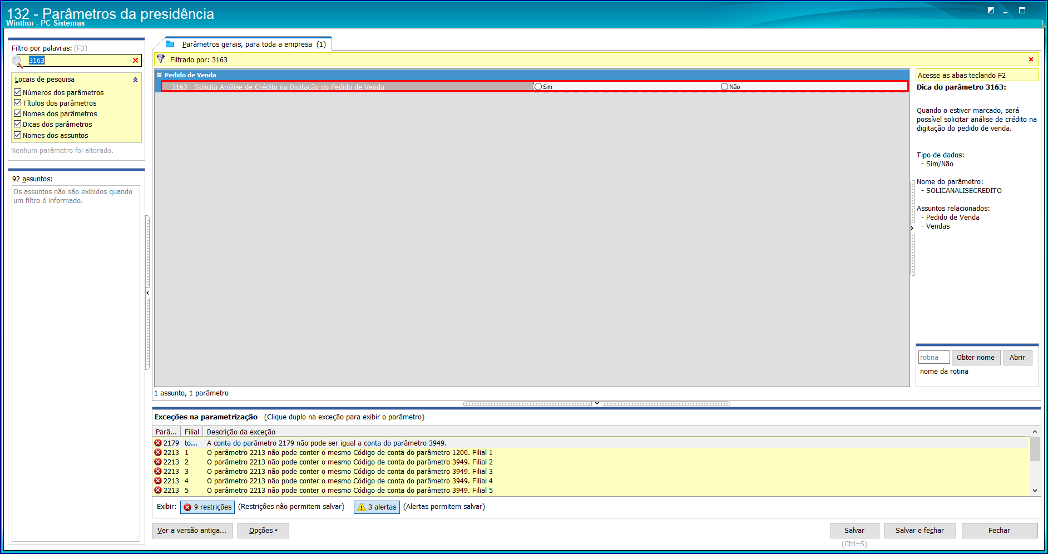Click the 'Salvar' button
The image size is (1048, 554).
coord(854,531)
